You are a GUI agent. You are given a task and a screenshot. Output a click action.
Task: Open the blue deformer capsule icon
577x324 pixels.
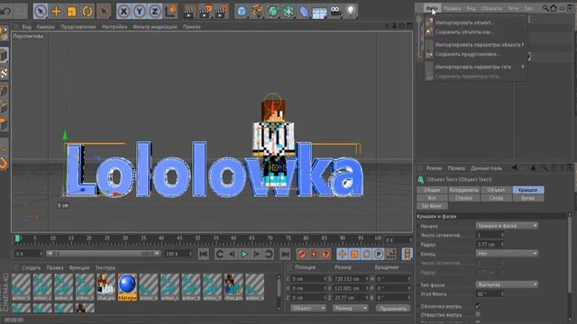point(304,12)
